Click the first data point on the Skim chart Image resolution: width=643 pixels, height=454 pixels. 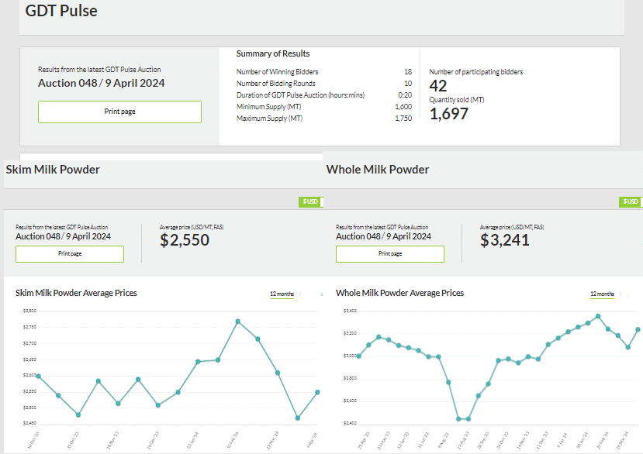click(39, 376)
